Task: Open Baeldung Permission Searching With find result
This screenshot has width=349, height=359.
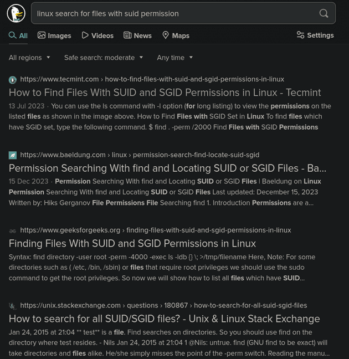Action: 167,168
